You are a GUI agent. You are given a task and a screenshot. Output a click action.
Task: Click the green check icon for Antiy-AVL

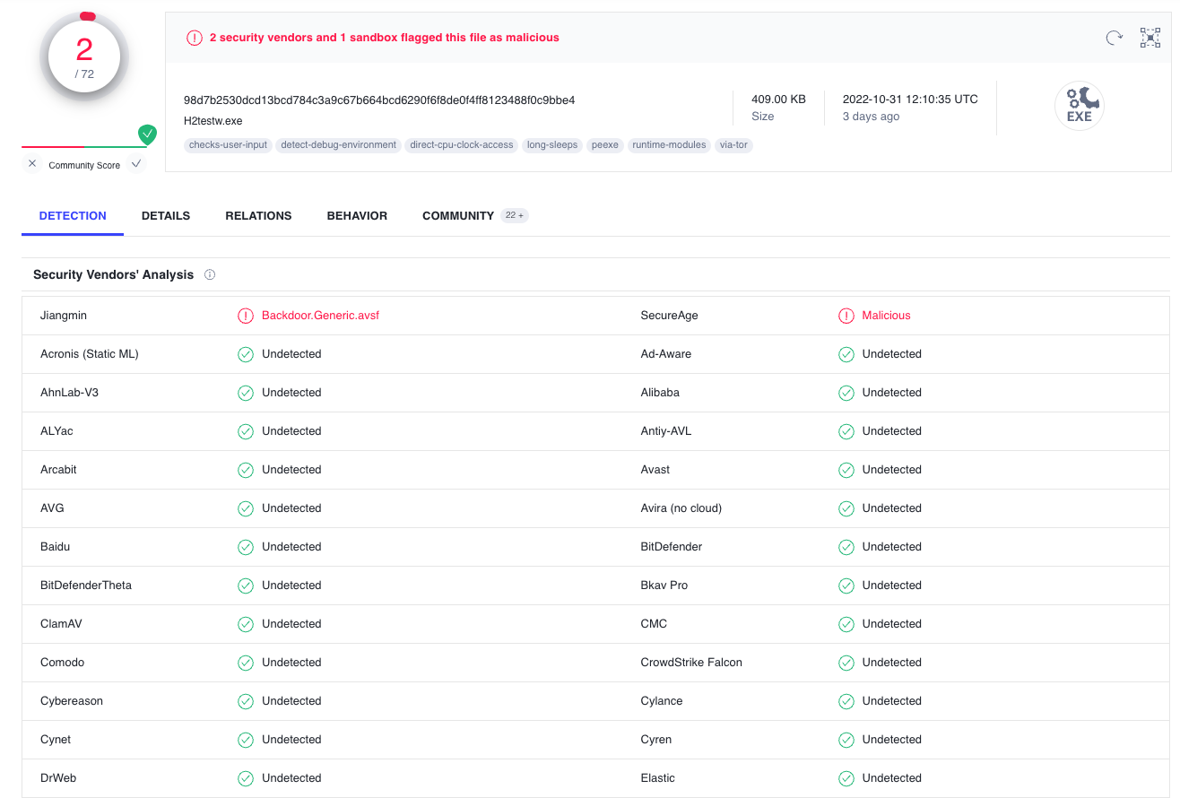pos(846,431)
